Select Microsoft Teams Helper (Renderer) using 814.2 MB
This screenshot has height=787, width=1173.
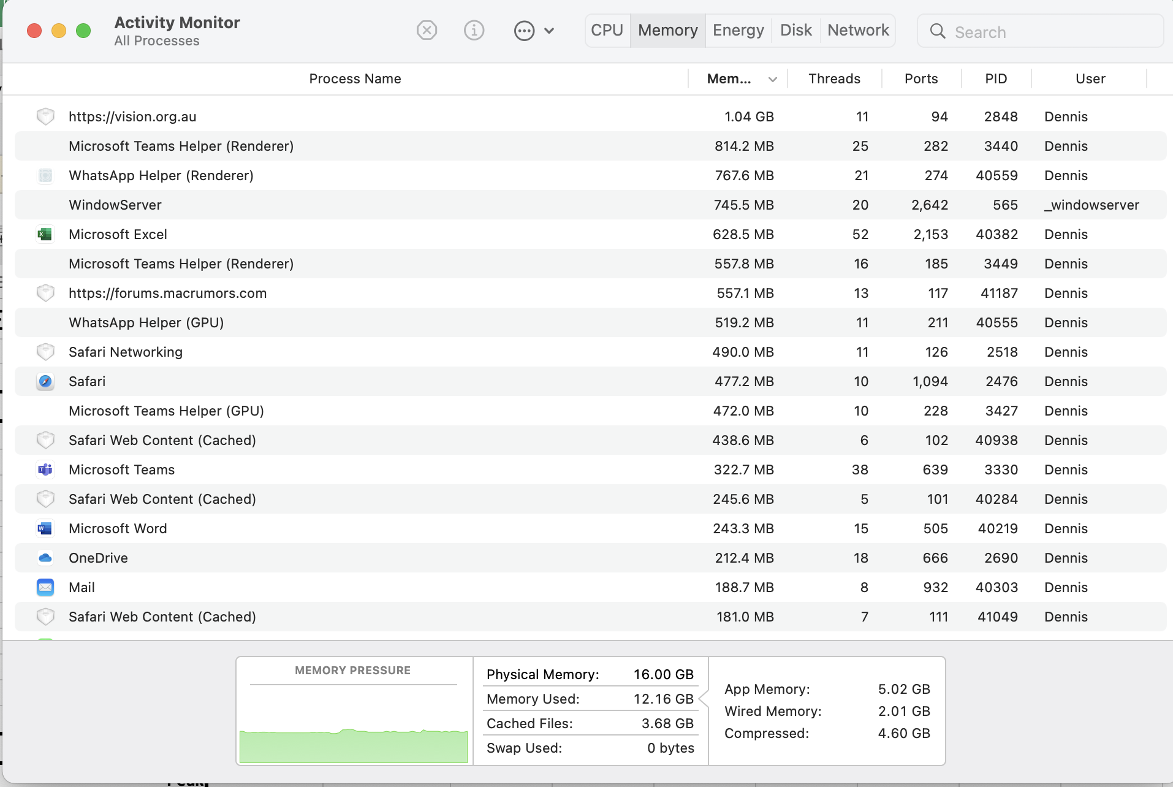tap(591, 146)
